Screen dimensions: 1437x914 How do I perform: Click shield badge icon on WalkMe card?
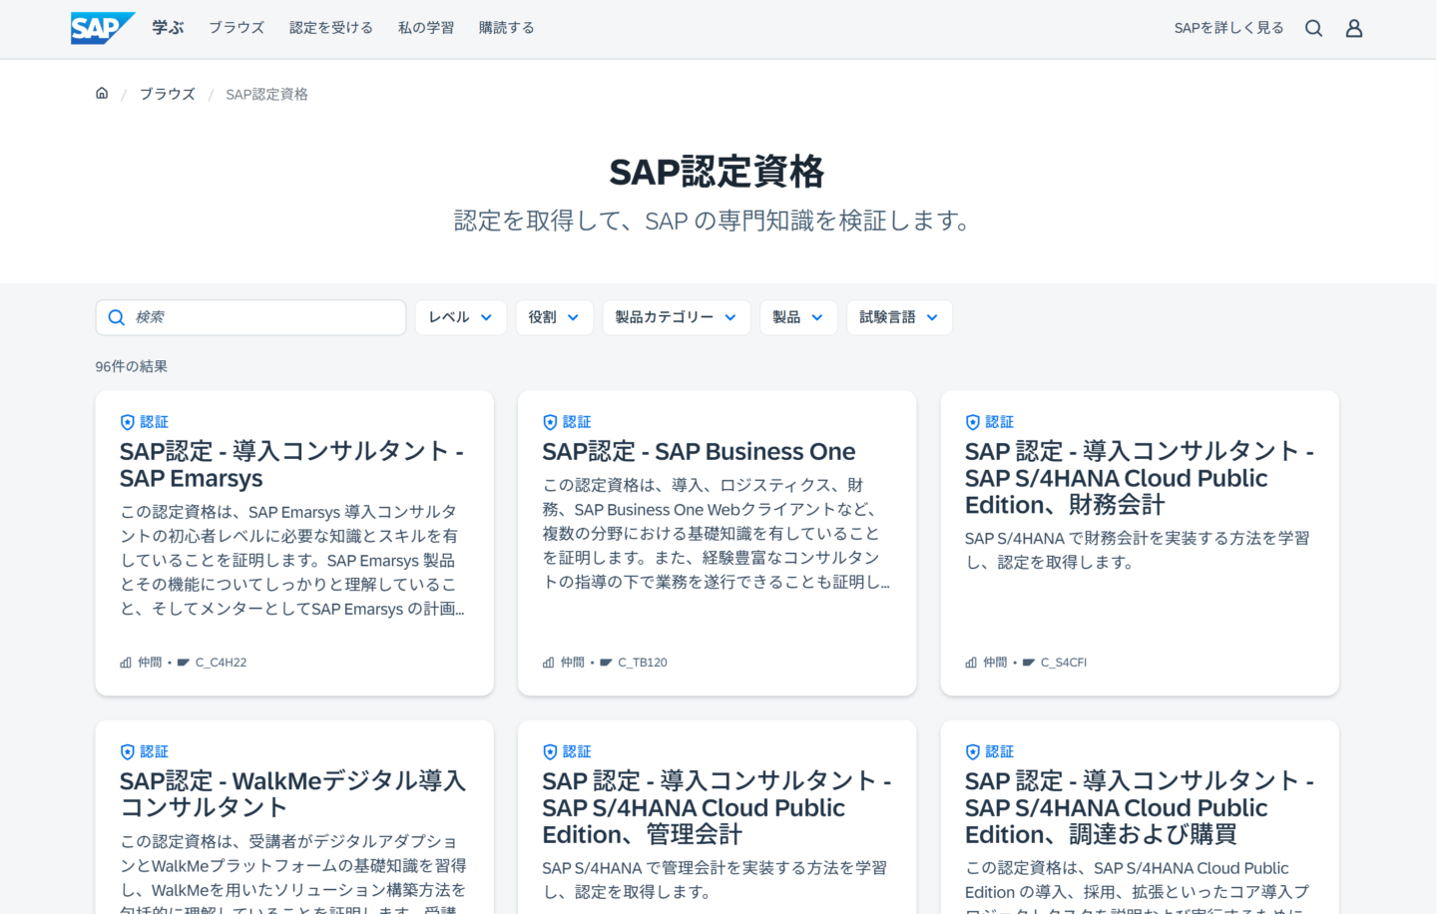(127, 751)
